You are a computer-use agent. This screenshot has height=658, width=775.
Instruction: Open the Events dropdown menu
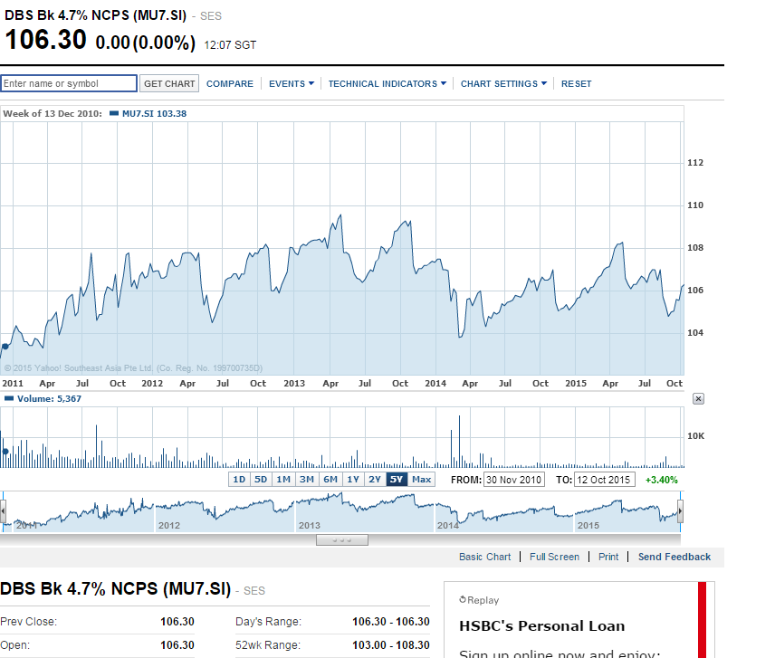pyautogui.click(x=291, y=84)
